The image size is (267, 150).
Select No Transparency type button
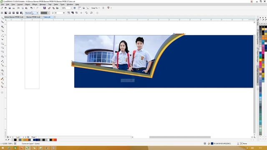(x=2, y=13)
